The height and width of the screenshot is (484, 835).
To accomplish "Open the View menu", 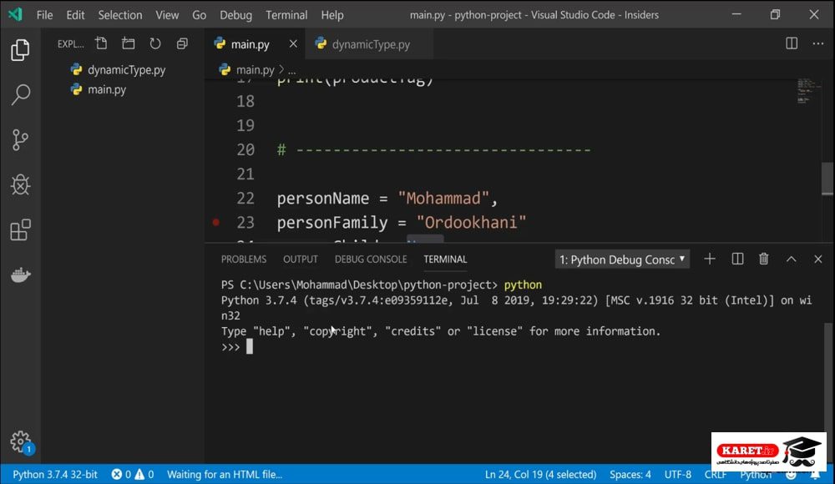I will pos(167,15).
